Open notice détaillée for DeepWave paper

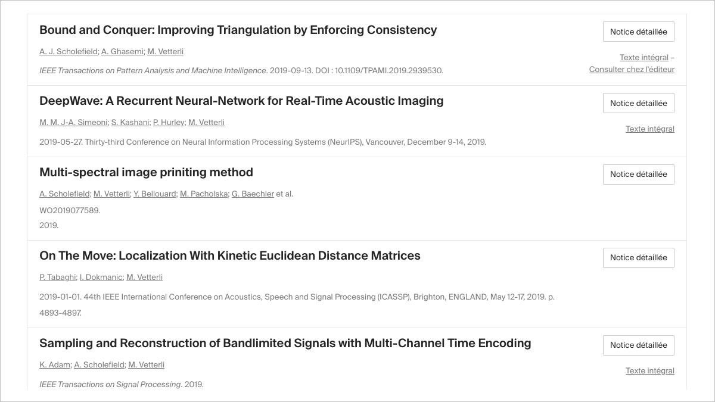(x=638, y=102)
